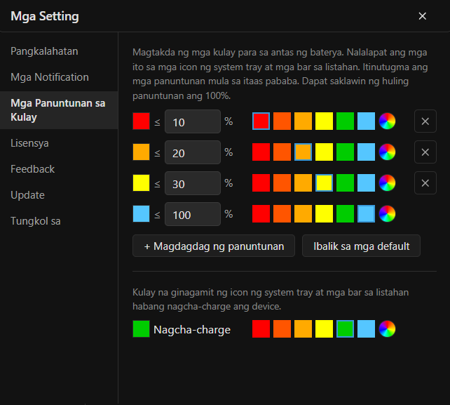The height and width of the screenshot is (405, 450).
Task: Pick green swatch in the 100% row
Action: [x=345, y=213]
